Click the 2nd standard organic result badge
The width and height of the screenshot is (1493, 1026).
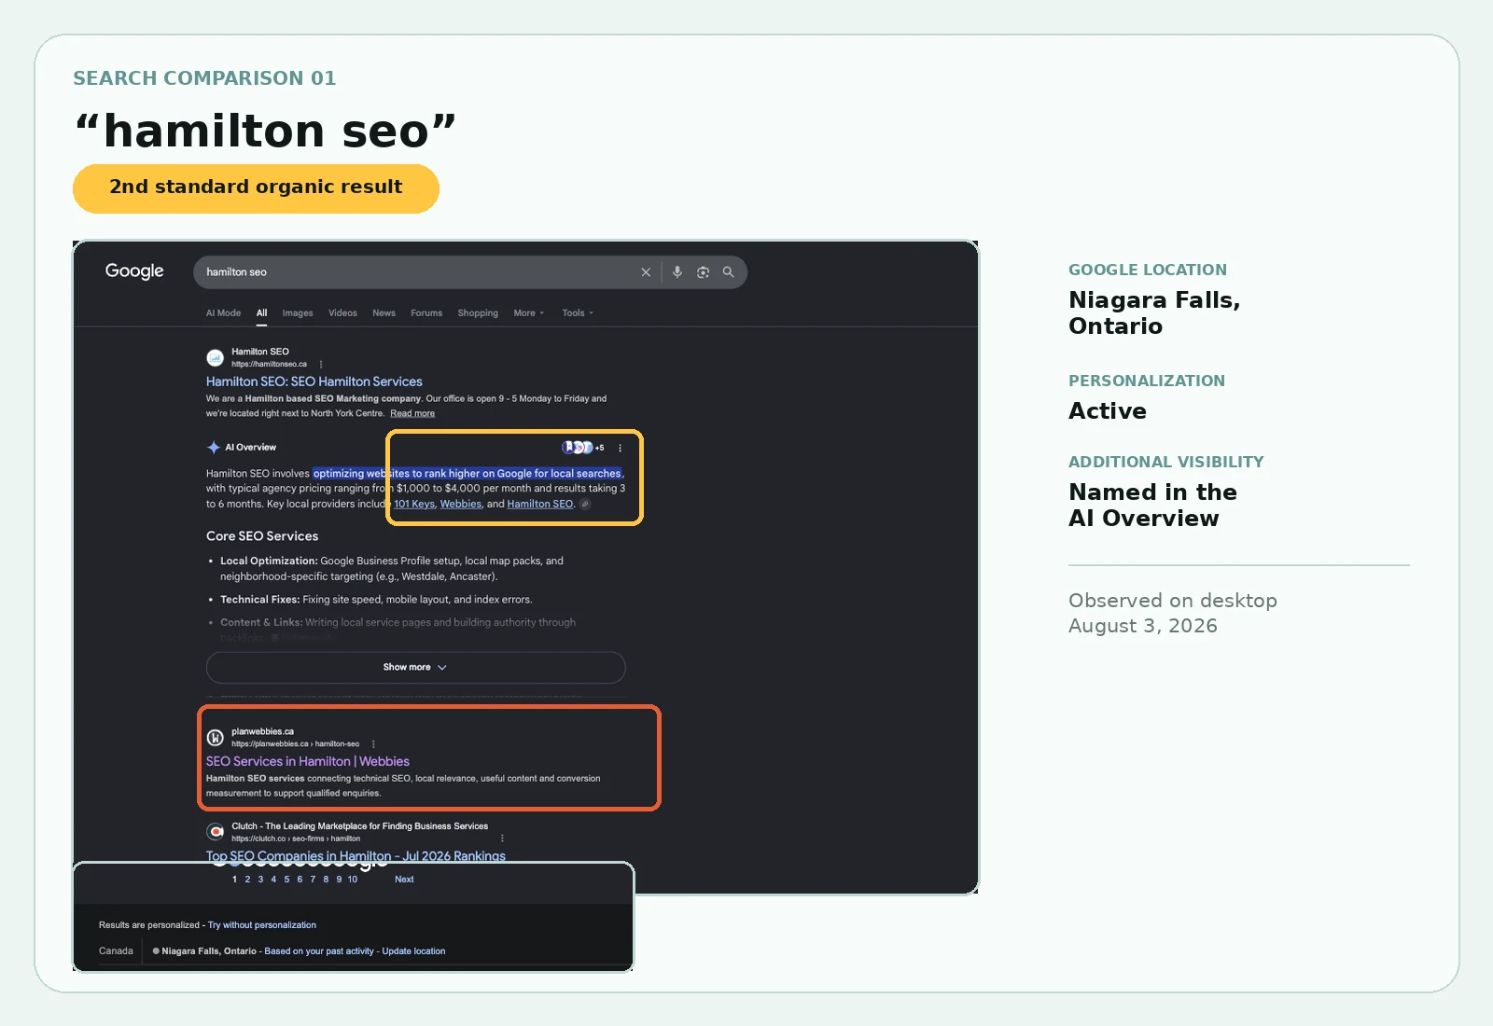coord(256,188)
